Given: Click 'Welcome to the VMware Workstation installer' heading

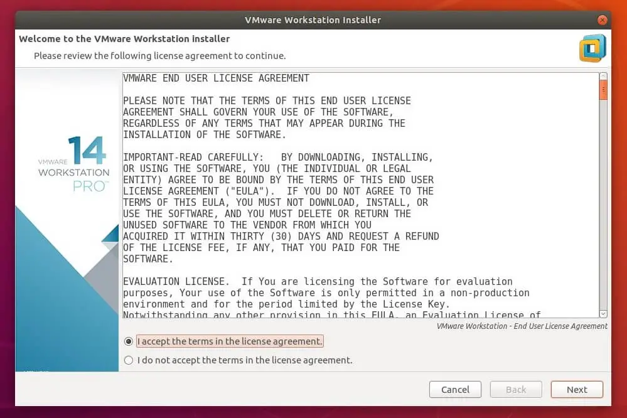Looking at the screenshot, I should tap(124, 39).
